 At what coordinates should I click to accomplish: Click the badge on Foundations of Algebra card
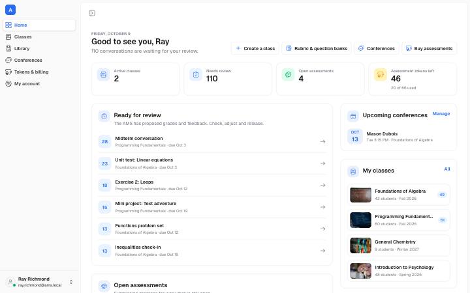pos(442,195)
